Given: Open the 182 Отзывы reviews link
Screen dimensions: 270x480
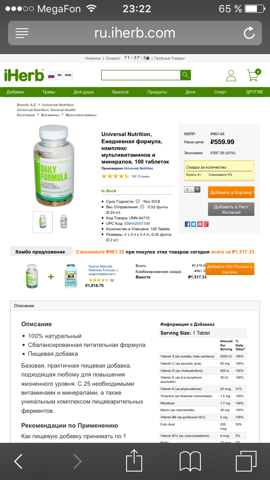Looking at the screenshot, I should tap(140, 176).
